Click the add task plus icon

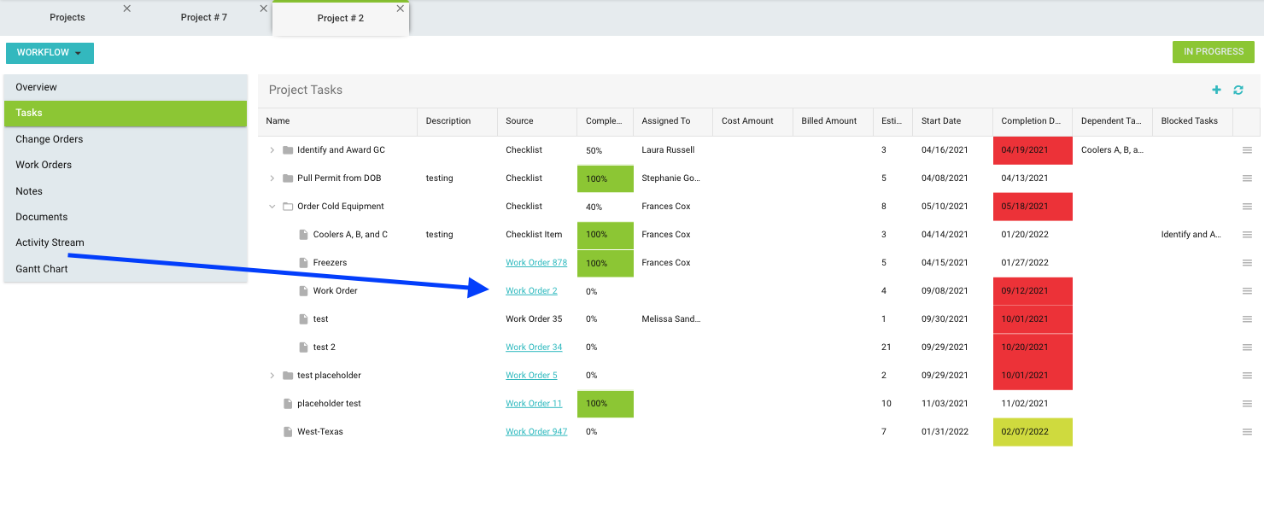point(1216,90)
